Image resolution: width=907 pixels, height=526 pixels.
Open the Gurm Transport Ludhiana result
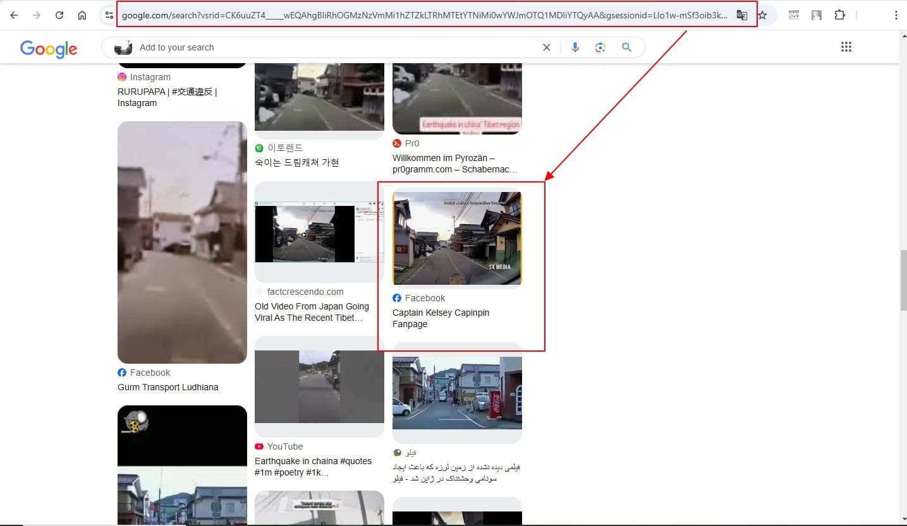point(167,387)
